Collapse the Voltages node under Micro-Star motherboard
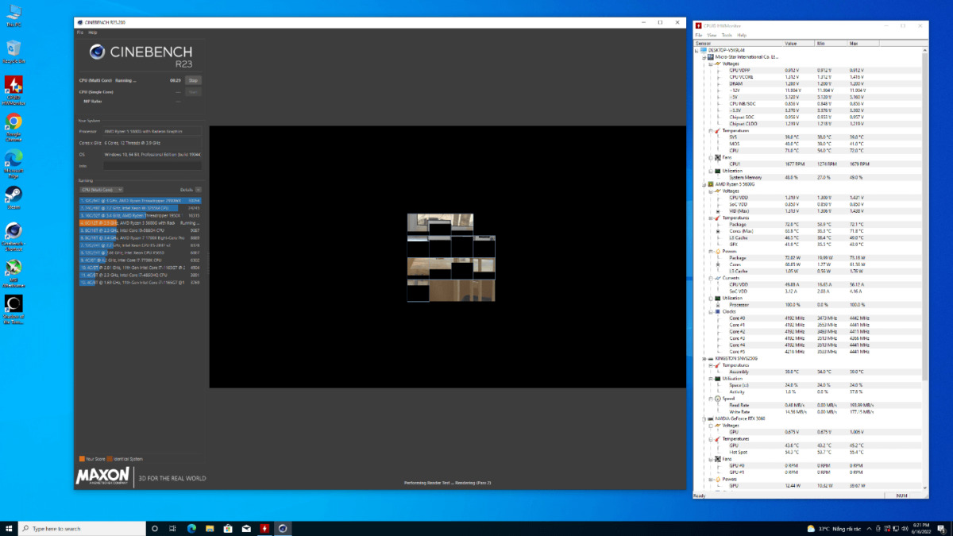This screenshot has height=536, width=953. [x=709, y=64]
